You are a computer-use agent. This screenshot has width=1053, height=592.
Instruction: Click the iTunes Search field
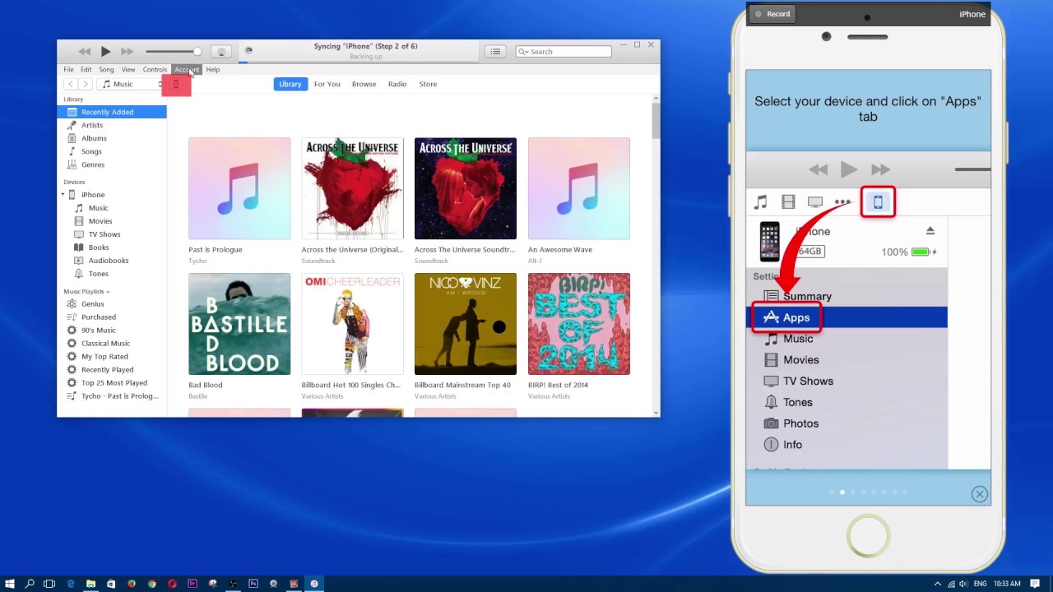pos(564,52)
